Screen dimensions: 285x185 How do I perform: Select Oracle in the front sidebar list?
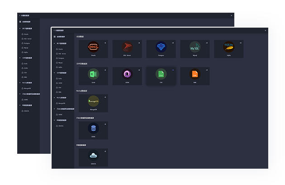click(61, 48)
